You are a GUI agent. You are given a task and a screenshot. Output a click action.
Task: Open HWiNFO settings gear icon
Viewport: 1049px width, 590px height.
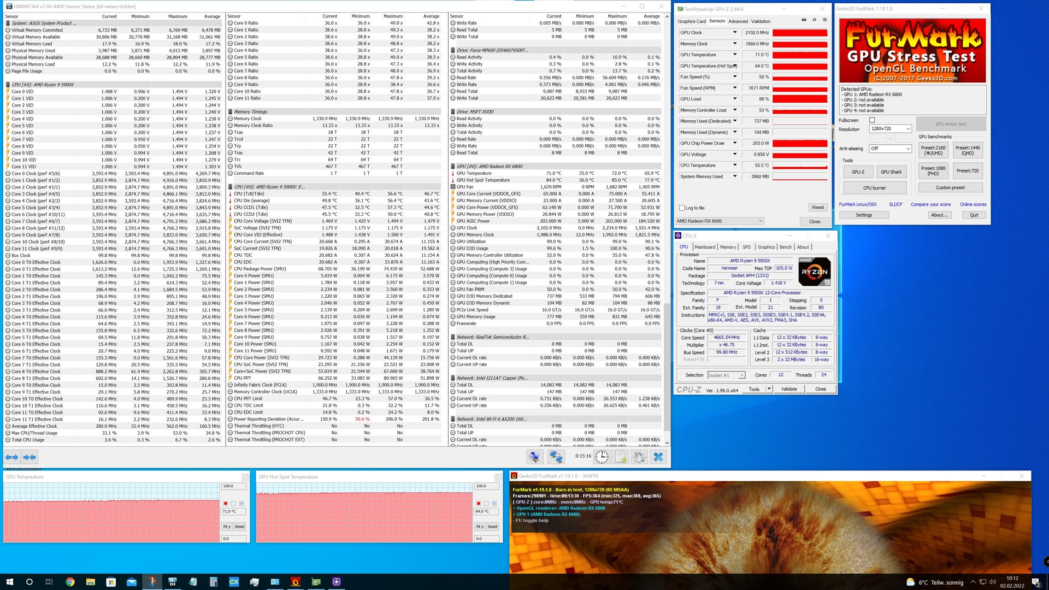point(639,457)
